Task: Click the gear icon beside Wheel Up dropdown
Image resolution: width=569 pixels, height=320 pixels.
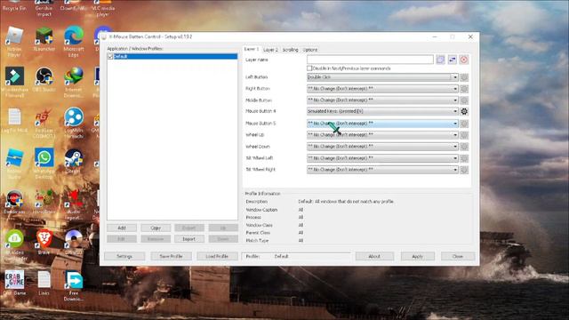Action: click(x=464, y=135)
